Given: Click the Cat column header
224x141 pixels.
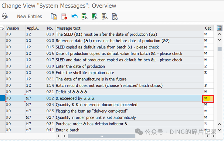Looking at the screenshot, I should [209, 28].
